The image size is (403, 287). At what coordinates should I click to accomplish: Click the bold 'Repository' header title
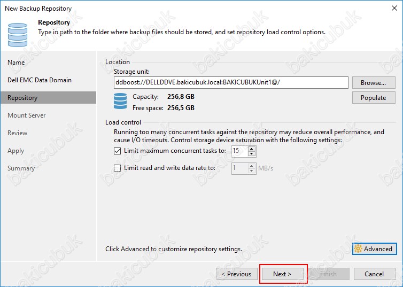click(54, 22)
